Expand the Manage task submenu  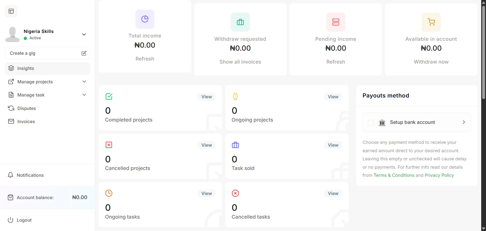click(x=84, y=95)
